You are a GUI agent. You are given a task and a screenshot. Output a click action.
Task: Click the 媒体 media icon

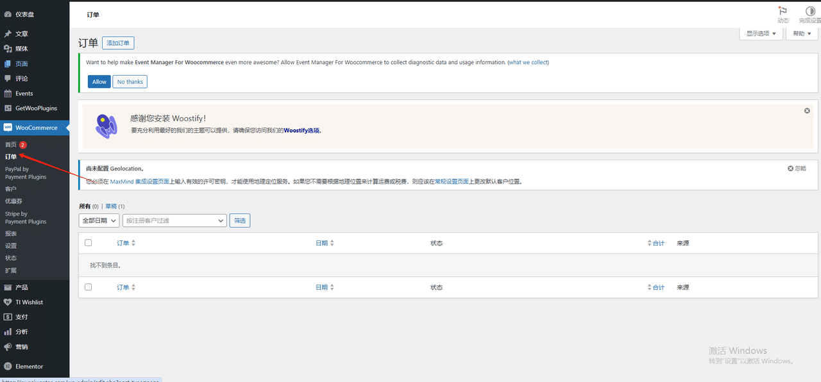point(8,49)
